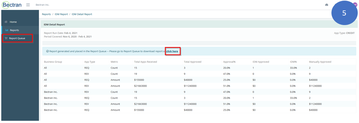This screenshot has height=123, width=359.
Task: Navigate to the Reports breadcrumb
Action: pos(46,14)
